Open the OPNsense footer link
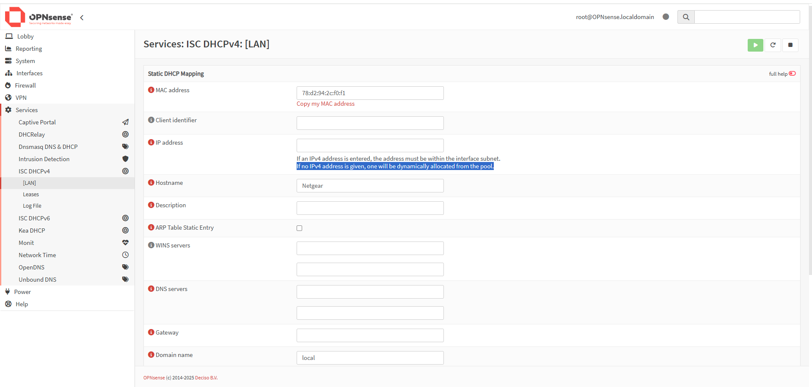Screen dimensions: 812x387 pyautogui.click(x=154, y=378)
